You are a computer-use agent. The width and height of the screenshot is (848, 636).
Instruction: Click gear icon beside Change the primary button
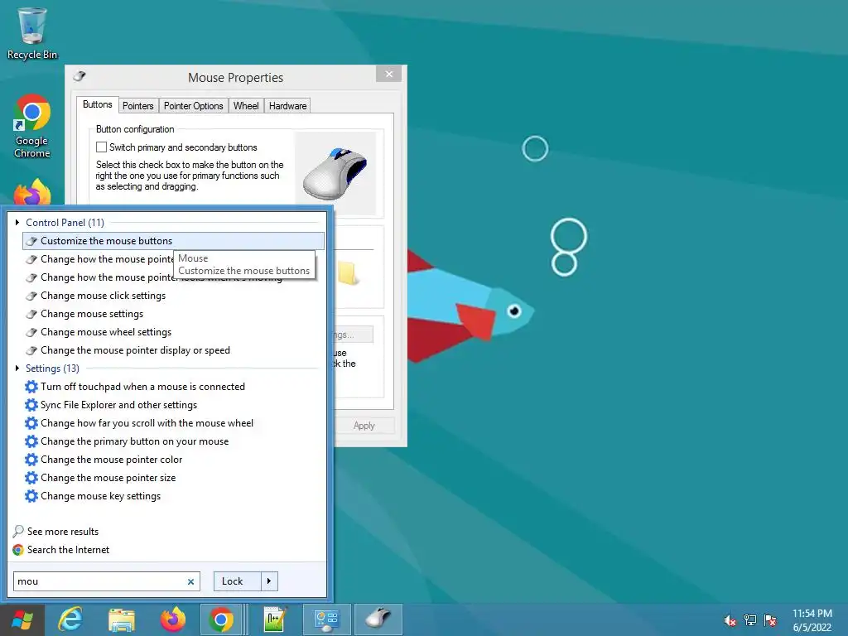pyautogui.click(x=31, y=441)
